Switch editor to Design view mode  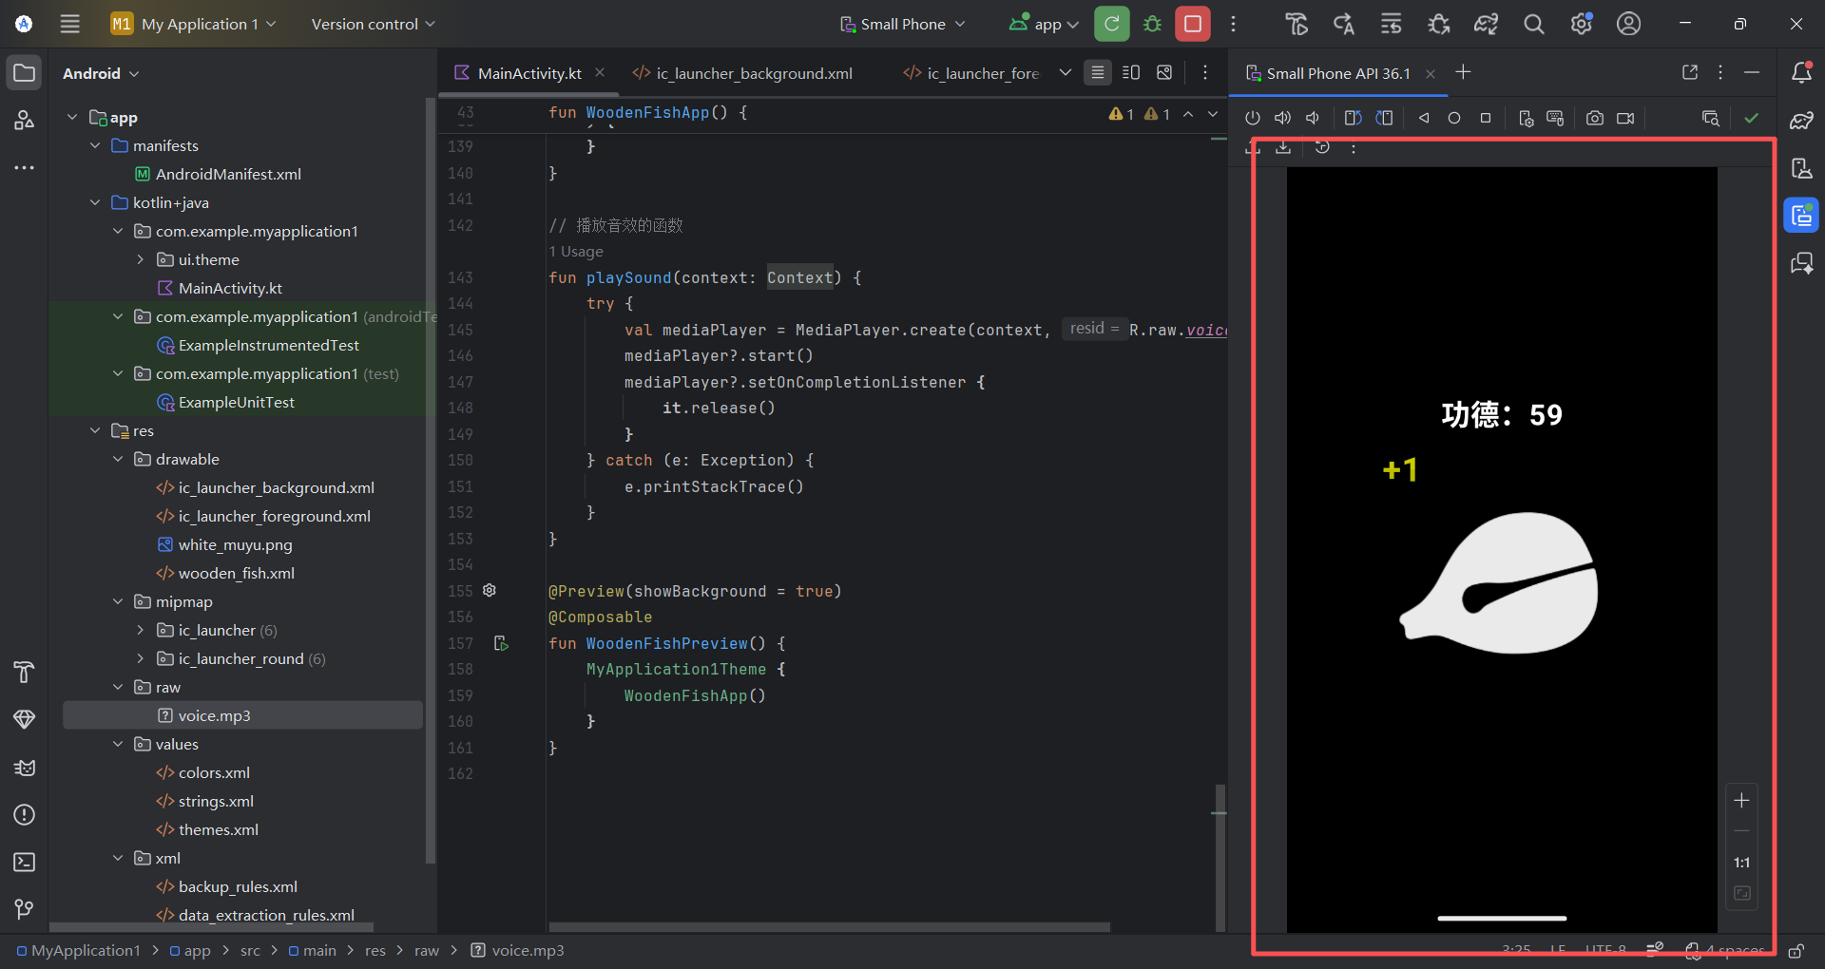point(1164,72)
